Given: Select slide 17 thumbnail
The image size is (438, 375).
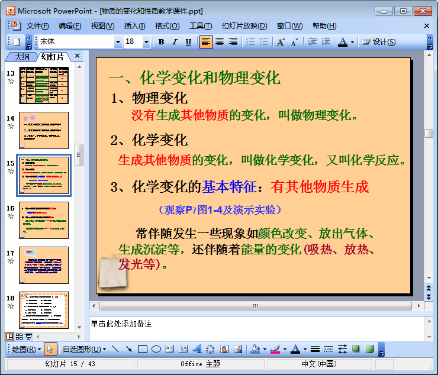Looking at the screenshot, I should pos(44,265).
